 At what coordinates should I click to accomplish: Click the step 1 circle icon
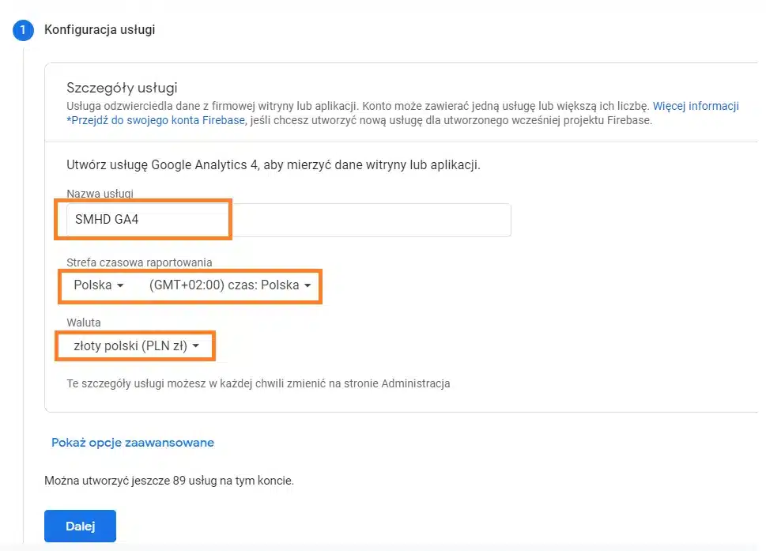tap(23, 30)
